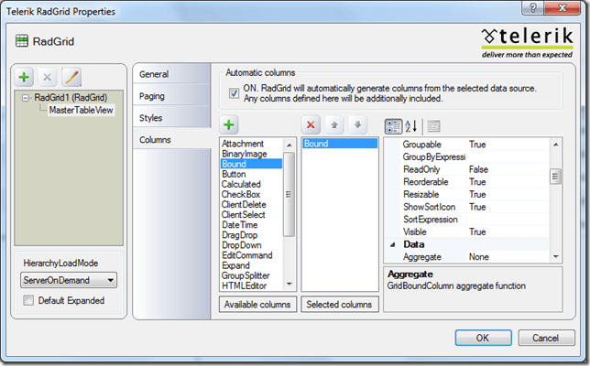Image resolution: width=590 pixels, height=366 pixels.
Task: Click the Resizable property row
Action: click(x=475, y=194)
